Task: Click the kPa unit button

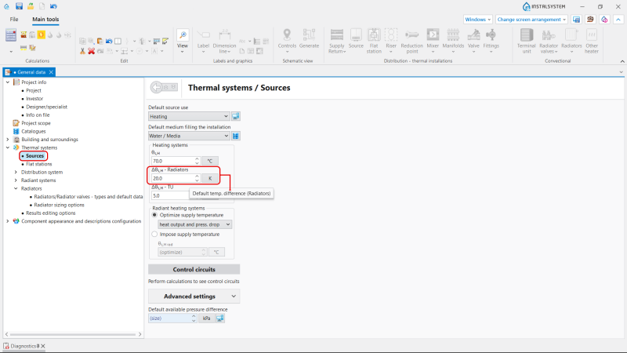Action: [206, 318]
